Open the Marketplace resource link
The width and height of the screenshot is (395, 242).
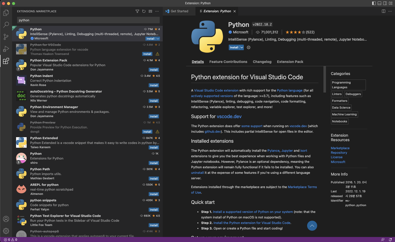[x=340, y=148]
